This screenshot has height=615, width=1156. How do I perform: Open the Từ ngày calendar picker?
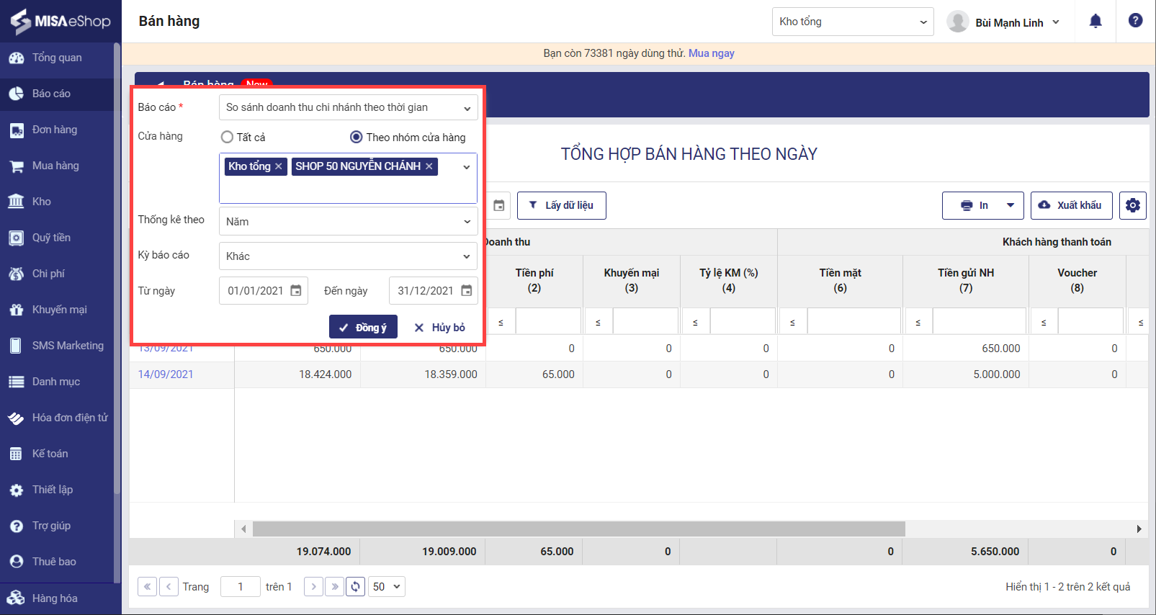(x=296, y=291)
